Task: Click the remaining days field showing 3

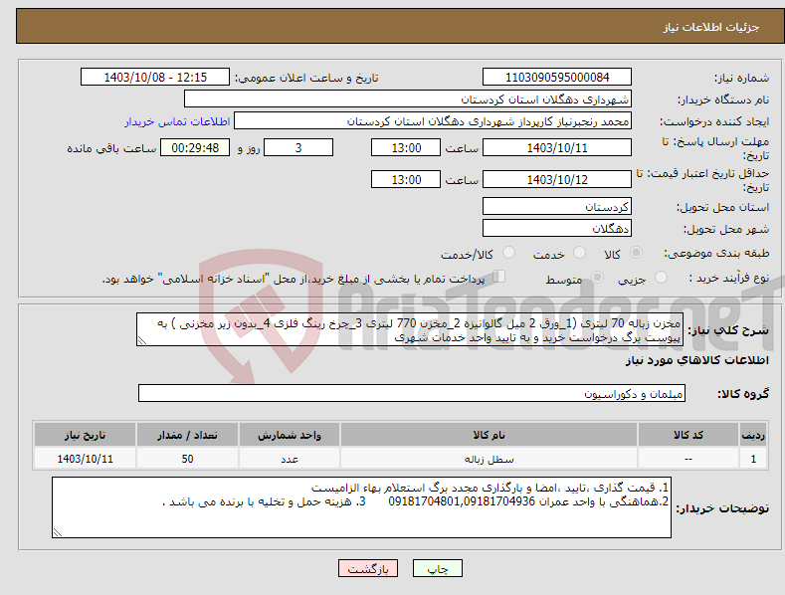Action: tap(298, 147)
